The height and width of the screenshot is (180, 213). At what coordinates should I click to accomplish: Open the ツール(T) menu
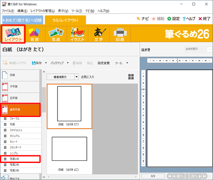(x=77, y=11)
